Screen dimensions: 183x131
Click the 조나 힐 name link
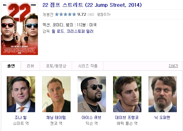[x=21, y=117]
